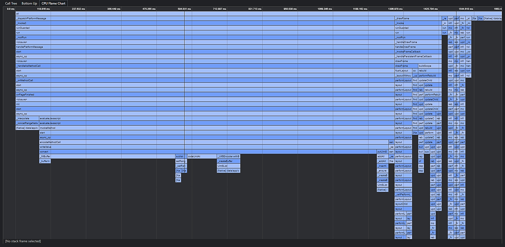Open the Bottom Up tab
The width and height of the screenshot is (505, 247).
(29, 3)
